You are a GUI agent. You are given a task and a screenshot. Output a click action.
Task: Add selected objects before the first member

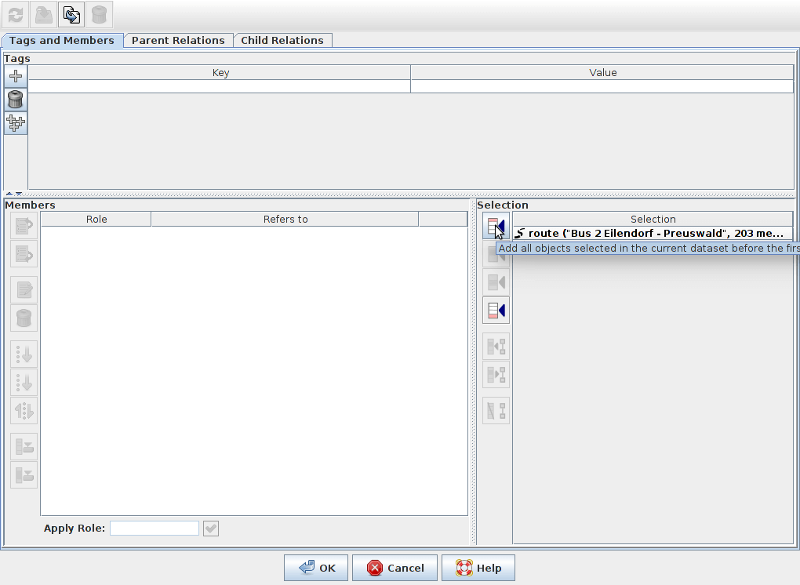point(496,227)
